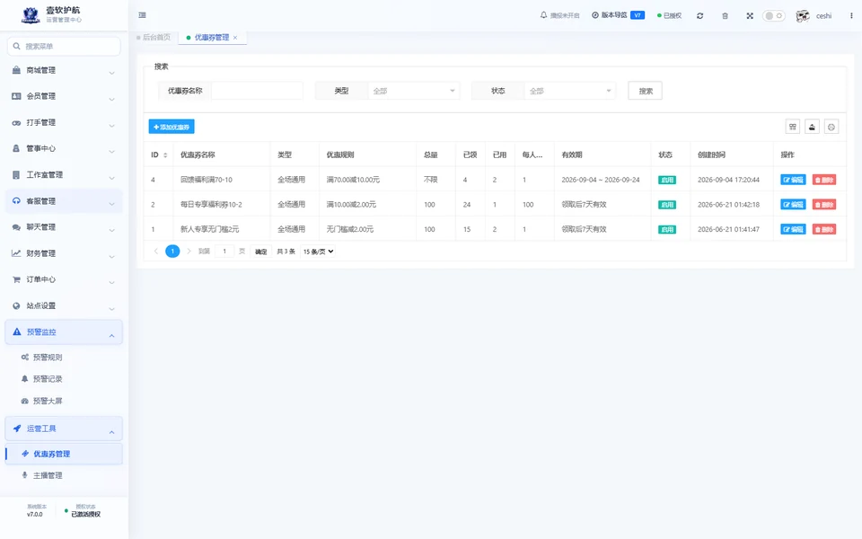This screenshot has width=862, height=539.
Task: Open the 类型 dropdown filter
Action: pyautogui.click(x=413, y=91)
